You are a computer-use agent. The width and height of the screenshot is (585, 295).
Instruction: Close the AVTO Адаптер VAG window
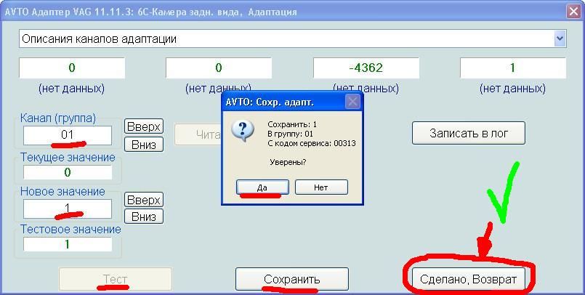(x=573, y=12)
